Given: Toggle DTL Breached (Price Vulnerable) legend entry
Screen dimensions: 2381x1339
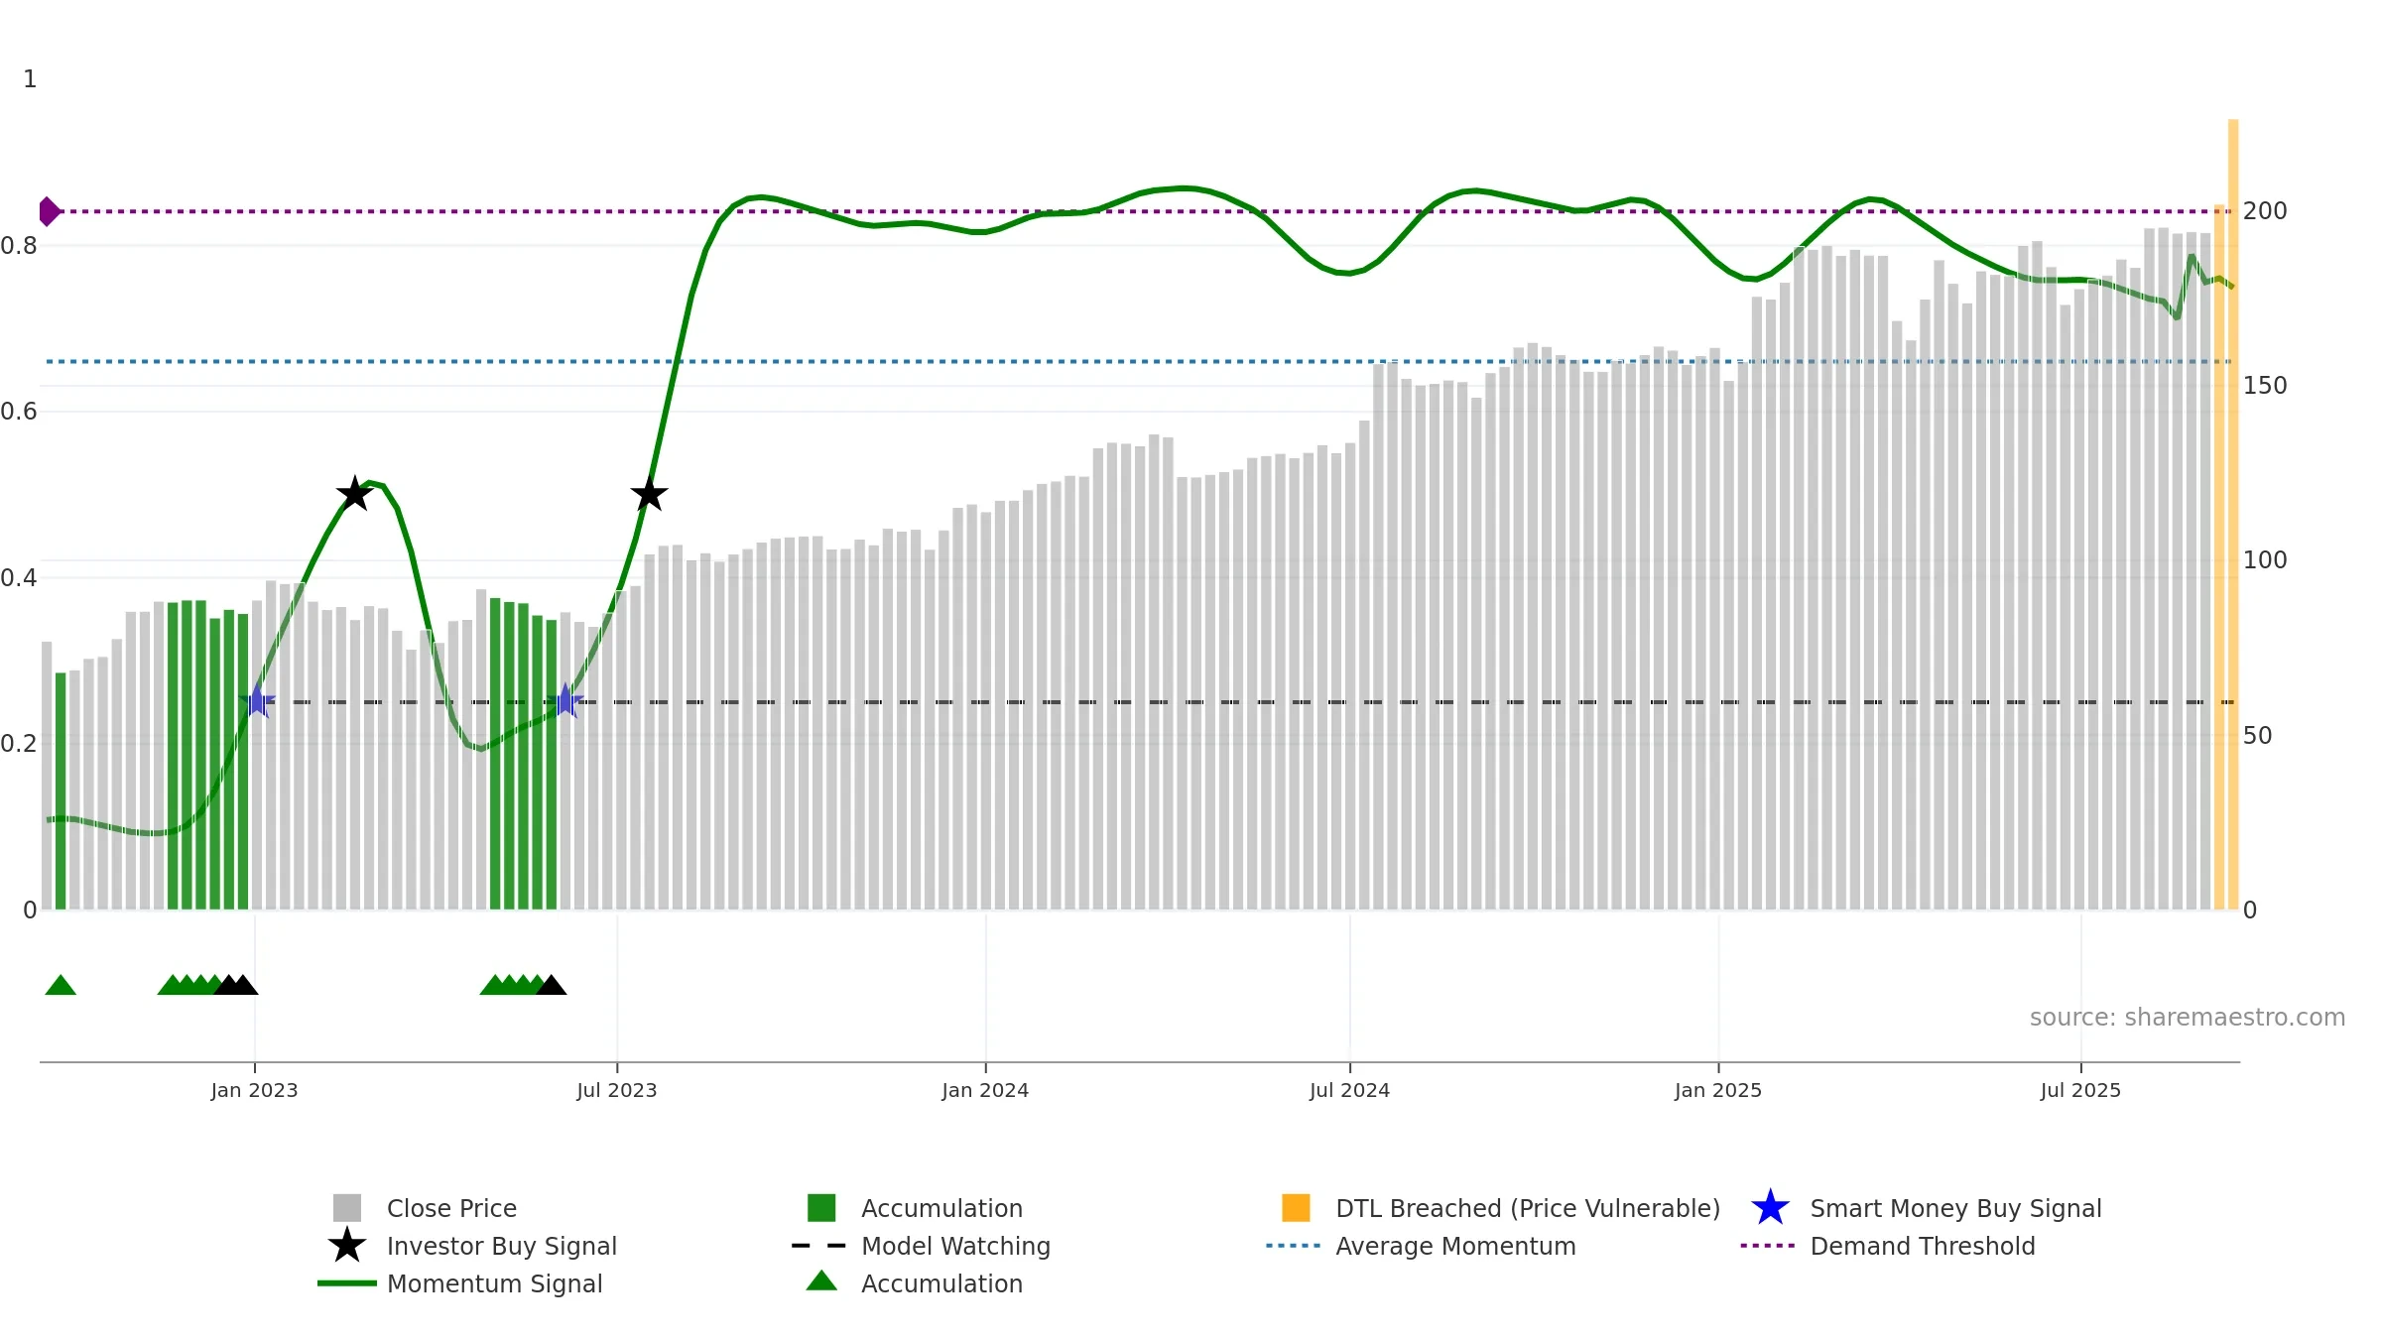Looking at the screenshot, I should point(1501,1208).
